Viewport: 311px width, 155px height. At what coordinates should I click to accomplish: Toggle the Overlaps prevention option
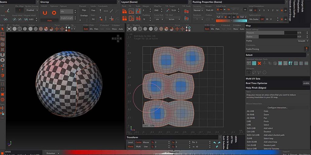coord(84,15)
